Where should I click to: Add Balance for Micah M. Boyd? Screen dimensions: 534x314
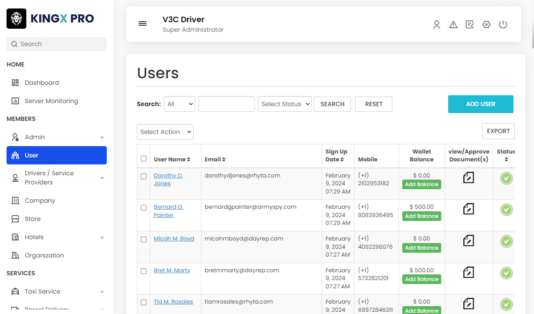pos(422,248)
